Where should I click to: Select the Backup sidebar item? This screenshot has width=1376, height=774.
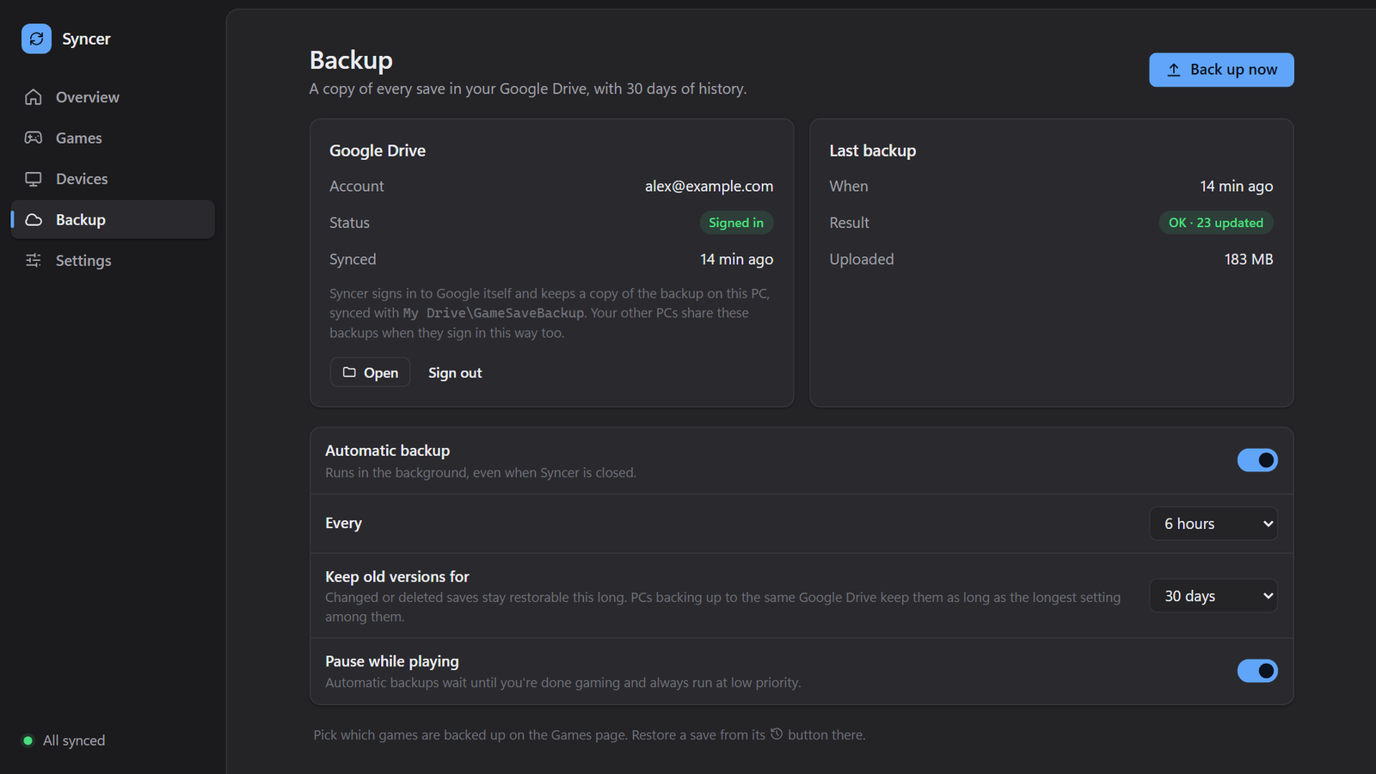113,219
